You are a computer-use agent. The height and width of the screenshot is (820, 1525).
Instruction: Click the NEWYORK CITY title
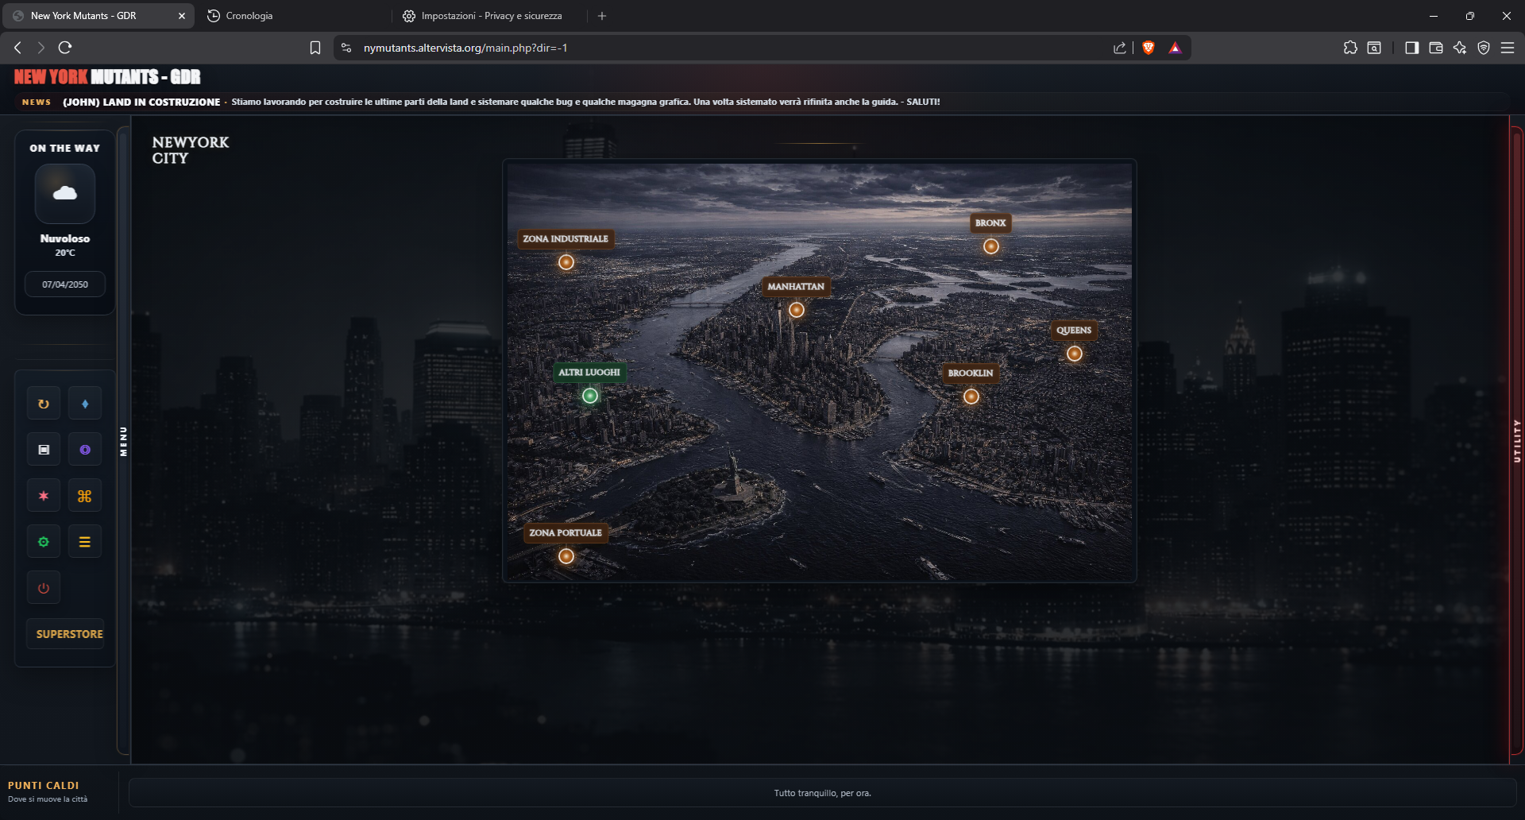pyautogui.click(x=191, y=150)
